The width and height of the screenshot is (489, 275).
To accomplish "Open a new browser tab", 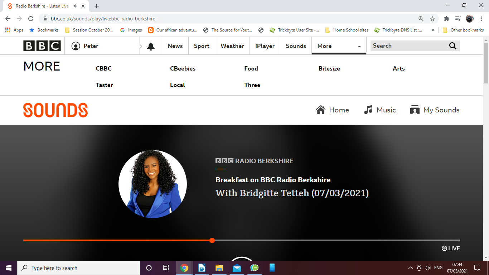I will 97,6.
